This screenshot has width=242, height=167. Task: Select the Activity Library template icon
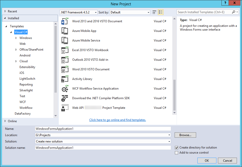click(x=65, y=79)
